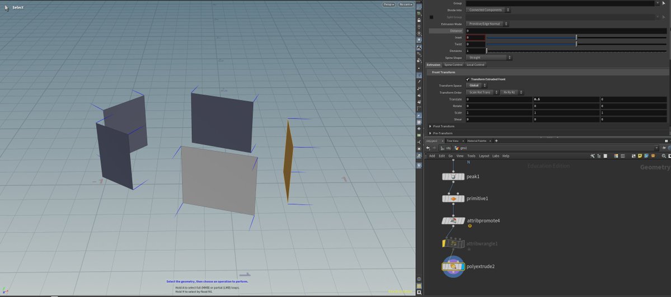Open the Add menu in network editor

click(432, 156)
